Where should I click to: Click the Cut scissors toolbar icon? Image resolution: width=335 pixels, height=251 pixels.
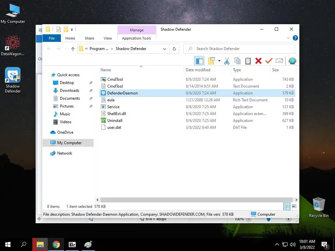pyautogui.click(x=227, y=61)
